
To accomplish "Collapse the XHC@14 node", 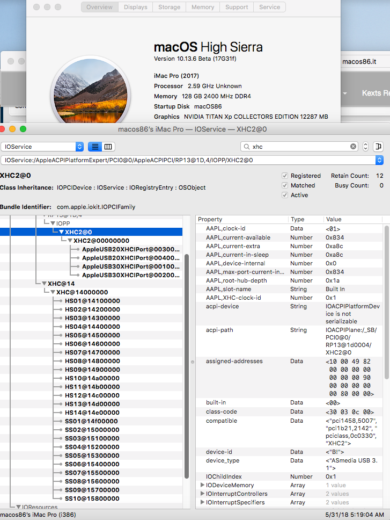I will (44, 284).
